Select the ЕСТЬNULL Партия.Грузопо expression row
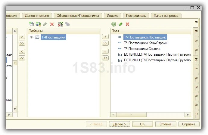208x135 pixels. pos(157,60)
